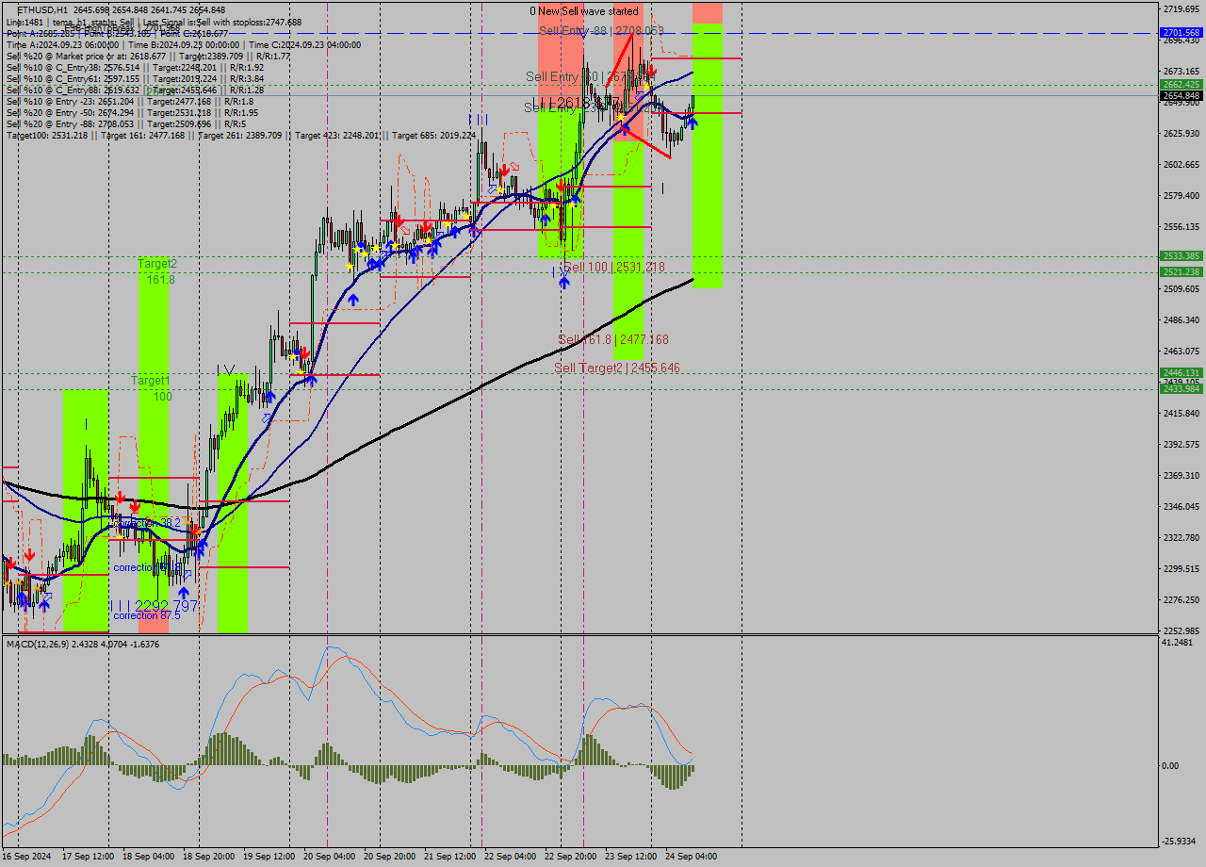Click the purple diamond marker below the sell entry labels
1206x867 pixels.
coord(638,97)
